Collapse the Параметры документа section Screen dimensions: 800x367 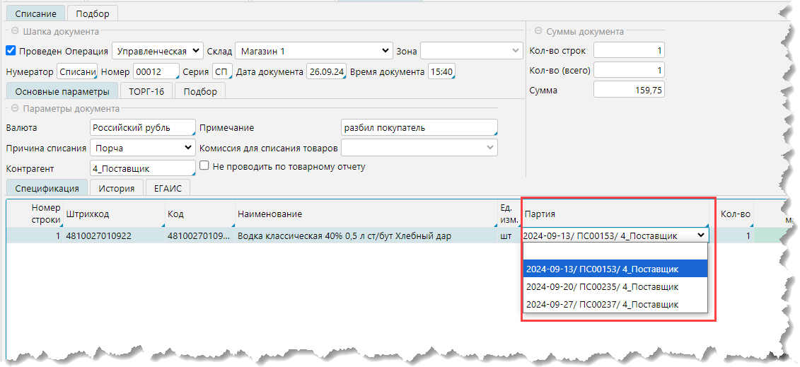pos(14,109)
